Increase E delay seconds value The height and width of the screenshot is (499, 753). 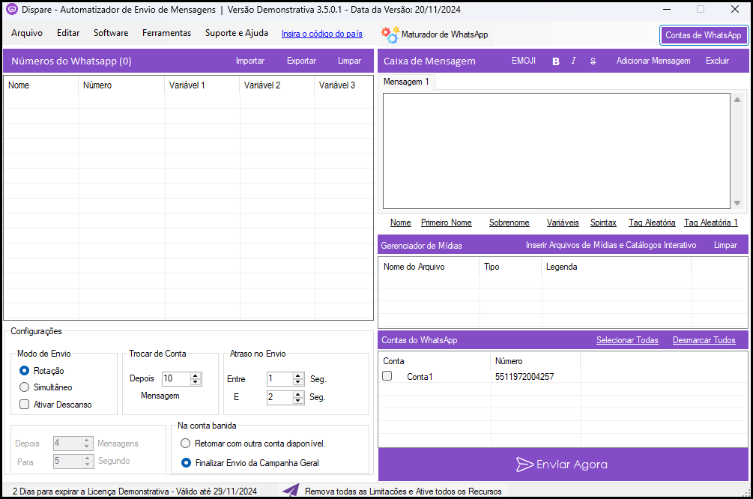click(298, 394)
